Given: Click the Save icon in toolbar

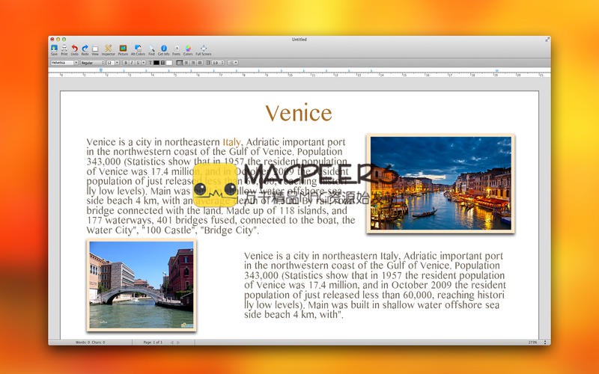Looking at the screenshot, I should pyautogui.click(x=54, y=49).
